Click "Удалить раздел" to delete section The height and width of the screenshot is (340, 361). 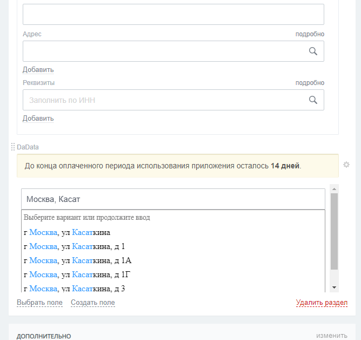322,303
